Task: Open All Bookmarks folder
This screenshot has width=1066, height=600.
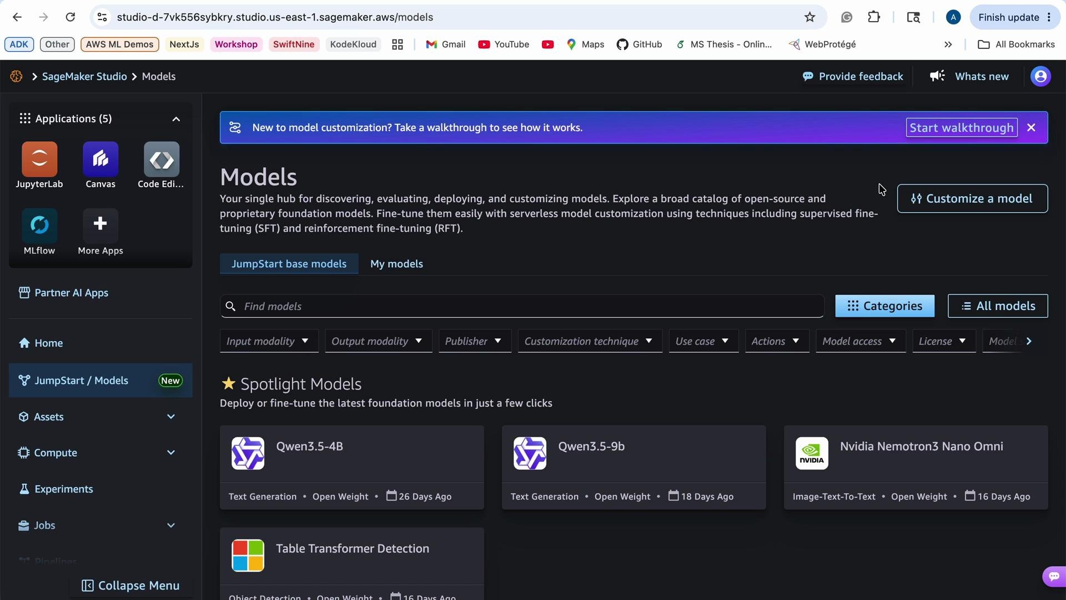Action: 1016,44
